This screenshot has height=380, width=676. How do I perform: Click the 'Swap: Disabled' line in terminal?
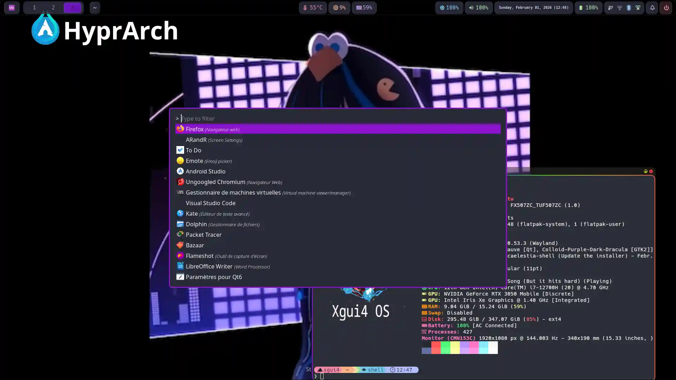[447, 312]
